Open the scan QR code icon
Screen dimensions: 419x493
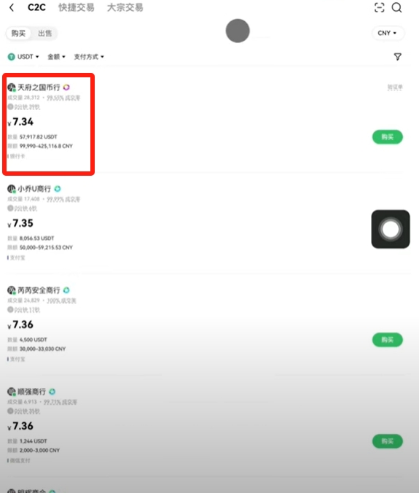[380, 7]
